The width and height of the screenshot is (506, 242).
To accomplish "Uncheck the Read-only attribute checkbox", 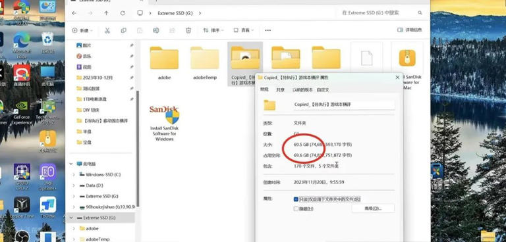I will click(296, 199).
